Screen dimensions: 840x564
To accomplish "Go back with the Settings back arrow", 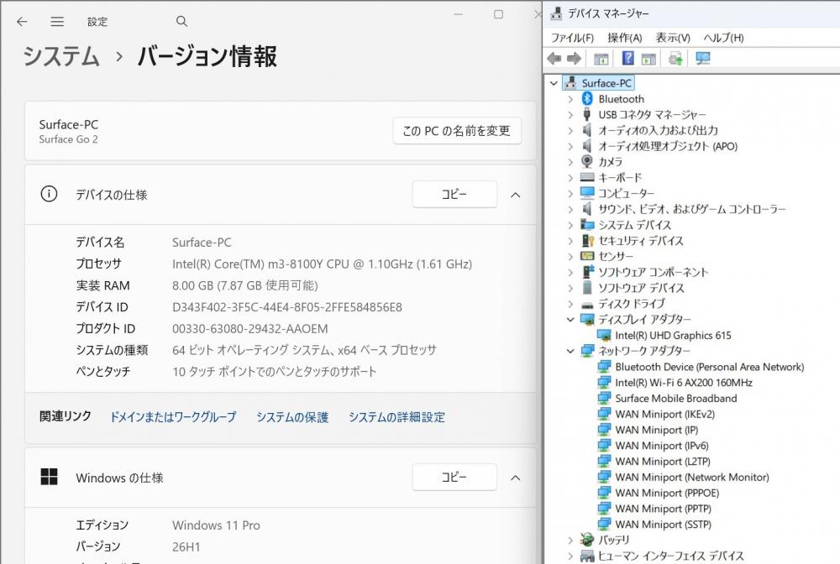I will point(22,22).
